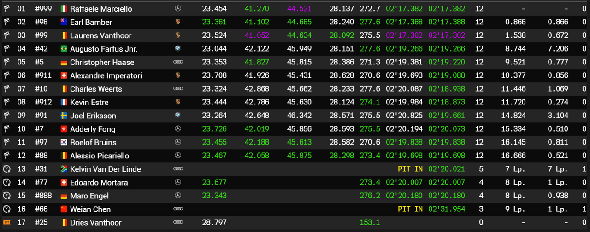Click the Audi rings logo beside Christopher Haase

coord(178,62)
